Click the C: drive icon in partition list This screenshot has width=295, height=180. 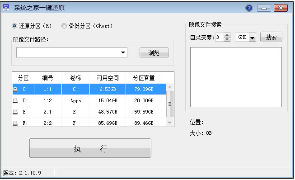[15, 89]
